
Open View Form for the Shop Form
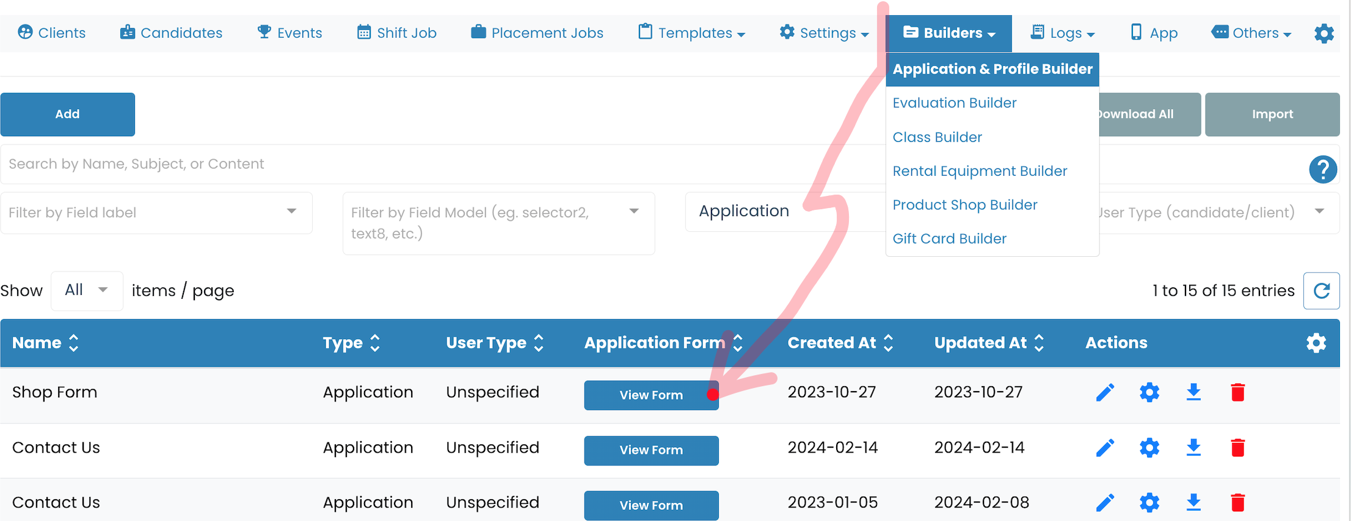pyautogui.click(x=651, y=395)
